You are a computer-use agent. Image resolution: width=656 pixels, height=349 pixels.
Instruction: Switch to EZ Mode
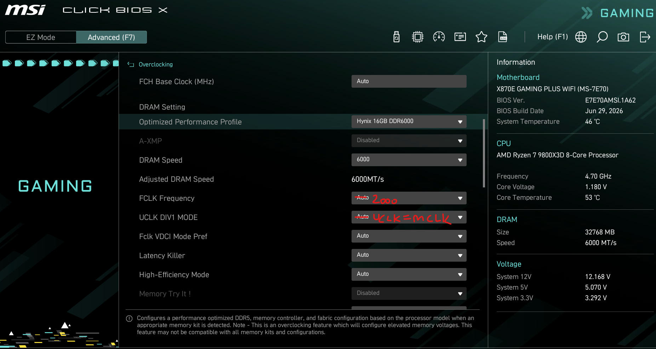pos(41,37)
